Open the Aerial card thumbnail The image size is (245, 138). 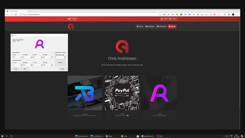tap(159, 93)
